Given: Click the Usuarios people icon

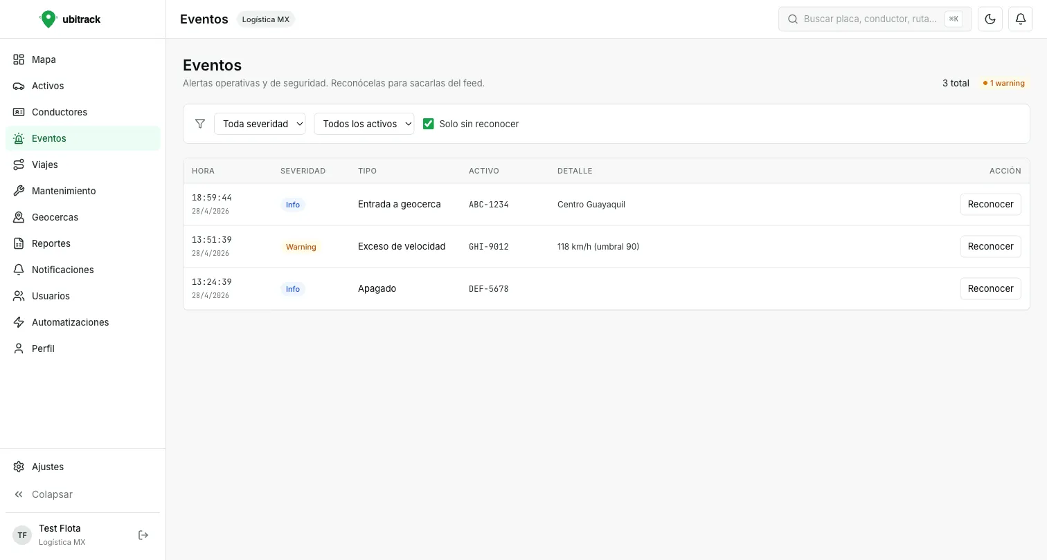Looking at the screenshot, I should (19, 296).
